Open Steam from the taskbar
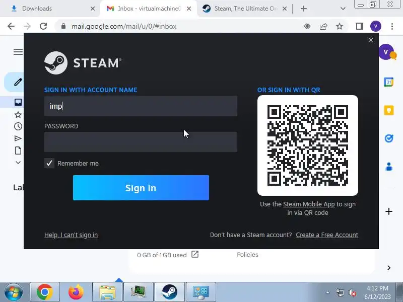 [170, 292]
